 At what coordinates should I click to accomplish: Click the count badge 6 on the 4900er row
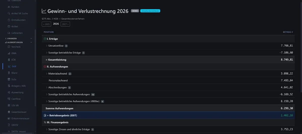tap(102, 101)
